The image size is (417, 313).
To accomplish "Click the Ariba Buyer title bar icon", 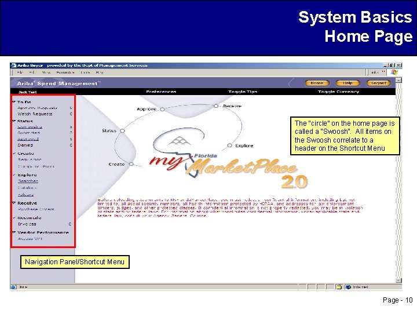I will coord(13,65).
